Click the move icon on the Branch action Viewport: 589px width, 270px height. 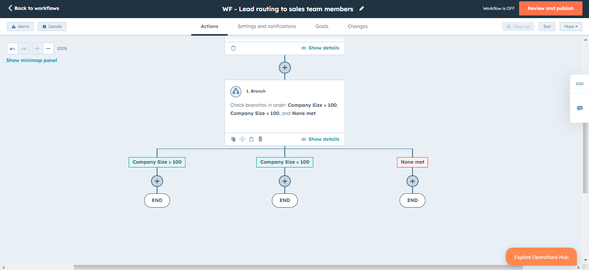click(x=242, y=139)
